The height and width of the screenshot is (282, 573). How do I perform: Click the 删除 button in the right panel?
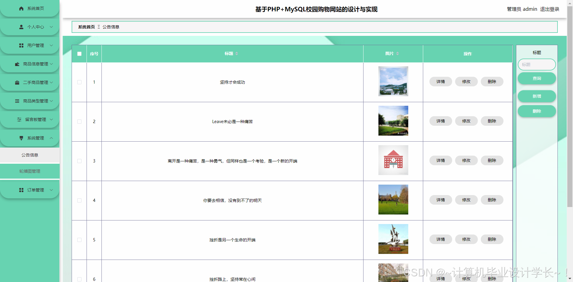tap(537, 111)
